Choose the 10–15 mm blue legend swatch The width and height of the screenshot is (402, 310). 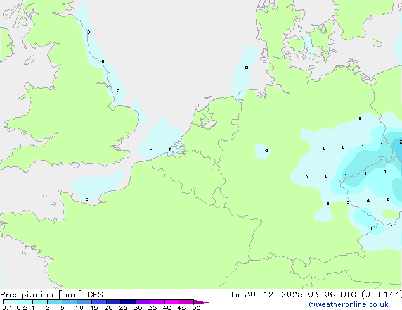click(x=84, y=302)
